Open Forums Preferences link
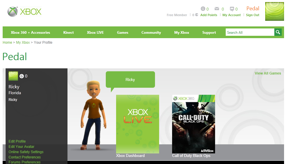The image size is (287, 164). tap(24, 162)
